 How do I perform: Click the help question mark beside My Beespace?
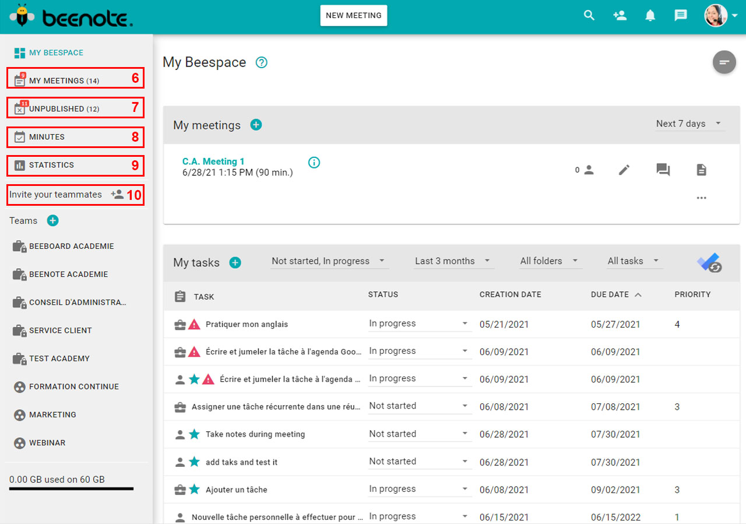(x=262, y=62)
